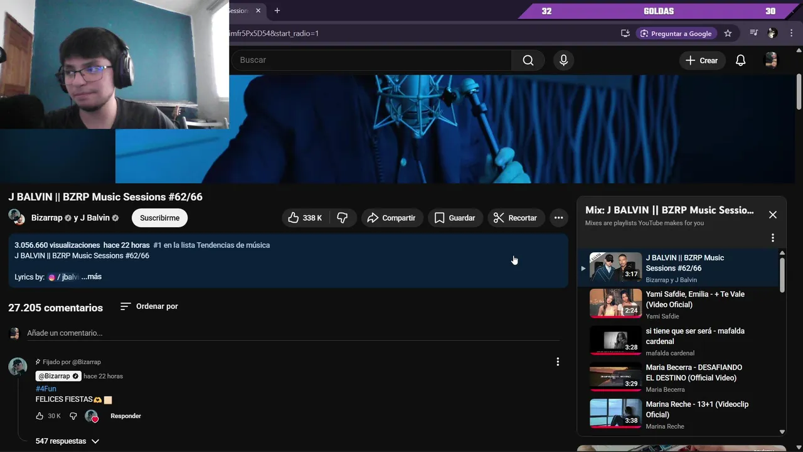Click @Bizarrap author name badge
The height and width of the screenshot is (452, 803).
58,376
